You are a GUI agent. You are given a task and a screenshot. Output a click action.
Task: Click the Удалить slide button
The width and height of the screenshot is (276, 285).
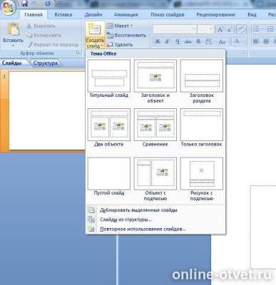coord(120,44)
